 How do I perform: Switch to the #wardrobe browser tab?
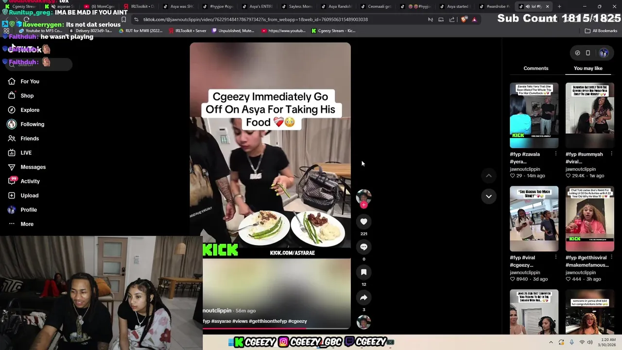tap(494, 6)
